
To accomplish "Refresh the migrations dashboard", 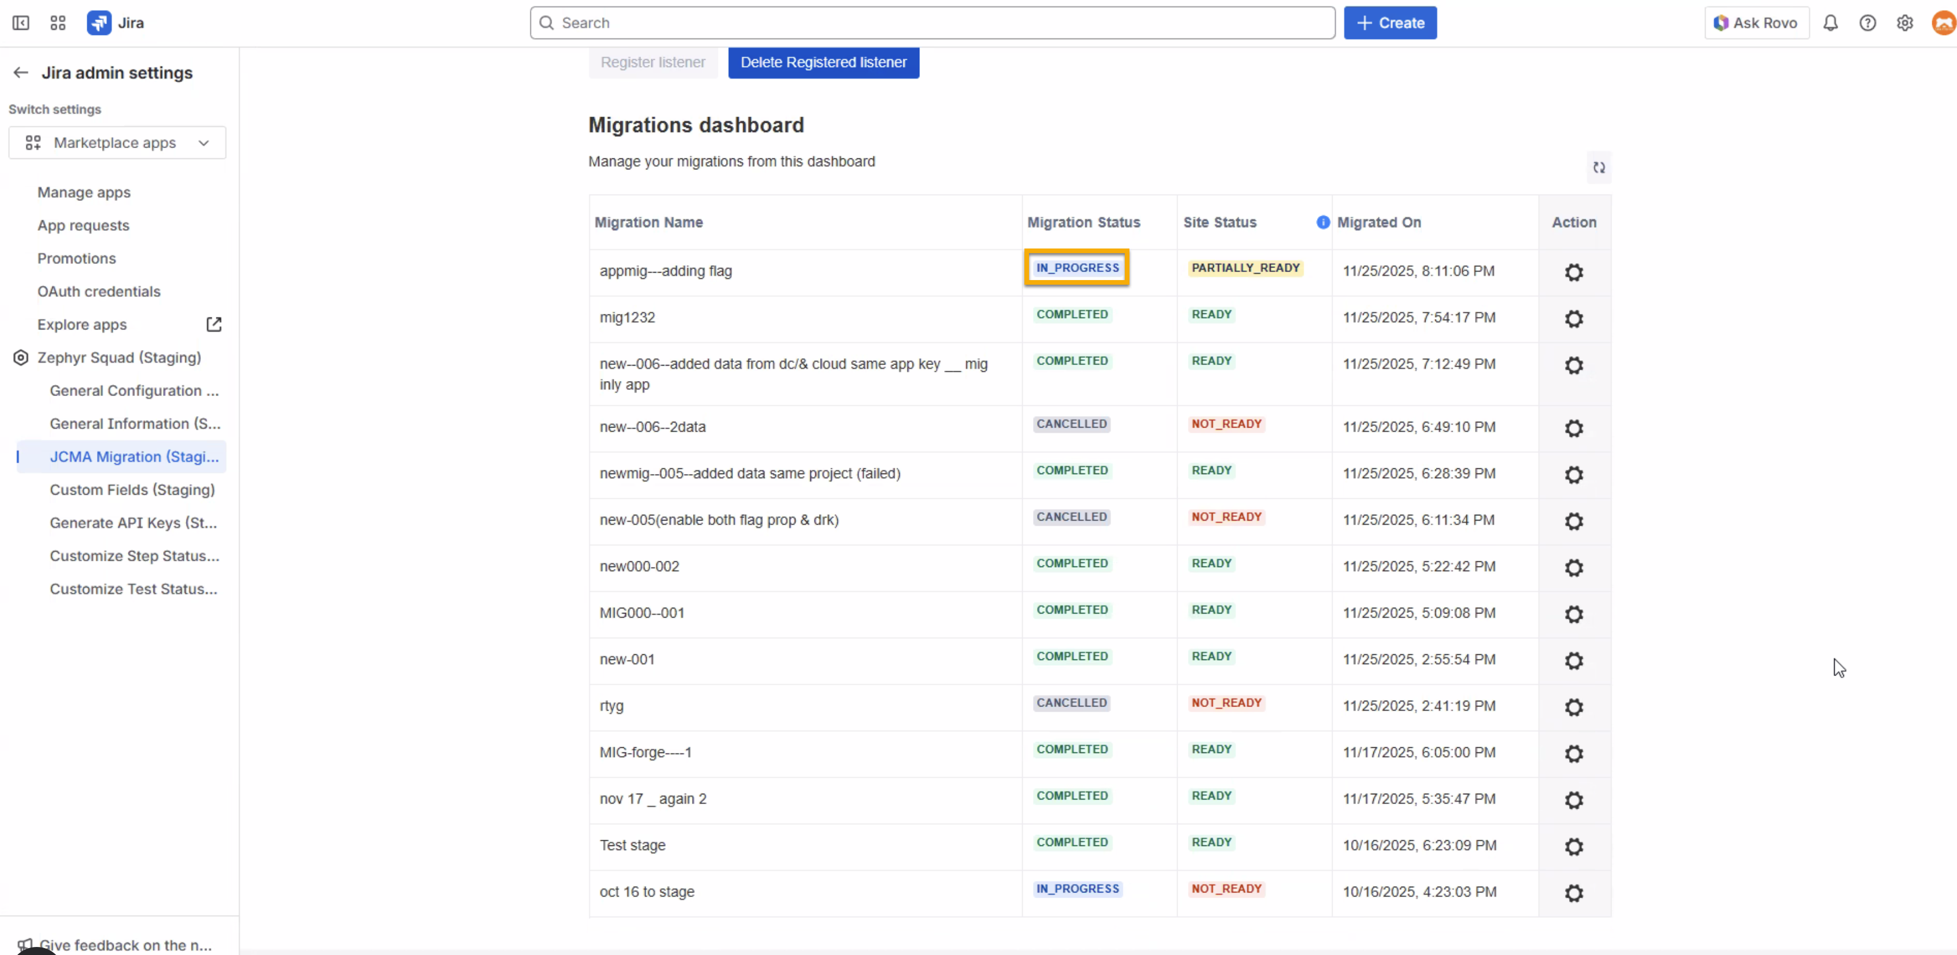I will [x=1598, y=168].
